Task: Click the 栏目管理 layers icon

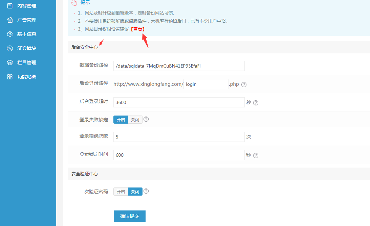Action: point(10,62)
